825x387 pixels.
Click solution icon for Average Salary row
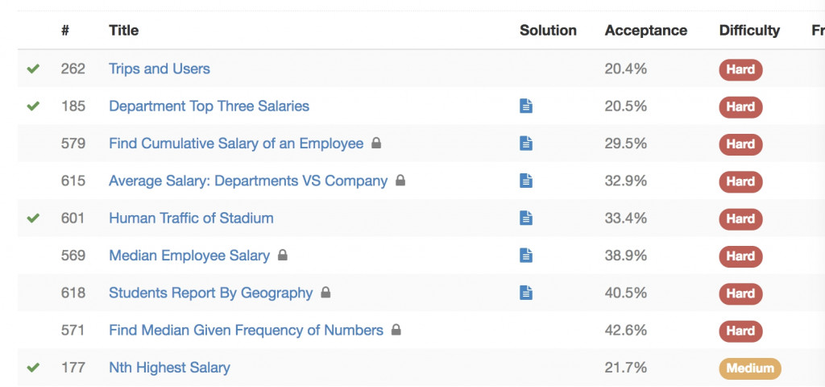tap(526, 181)
